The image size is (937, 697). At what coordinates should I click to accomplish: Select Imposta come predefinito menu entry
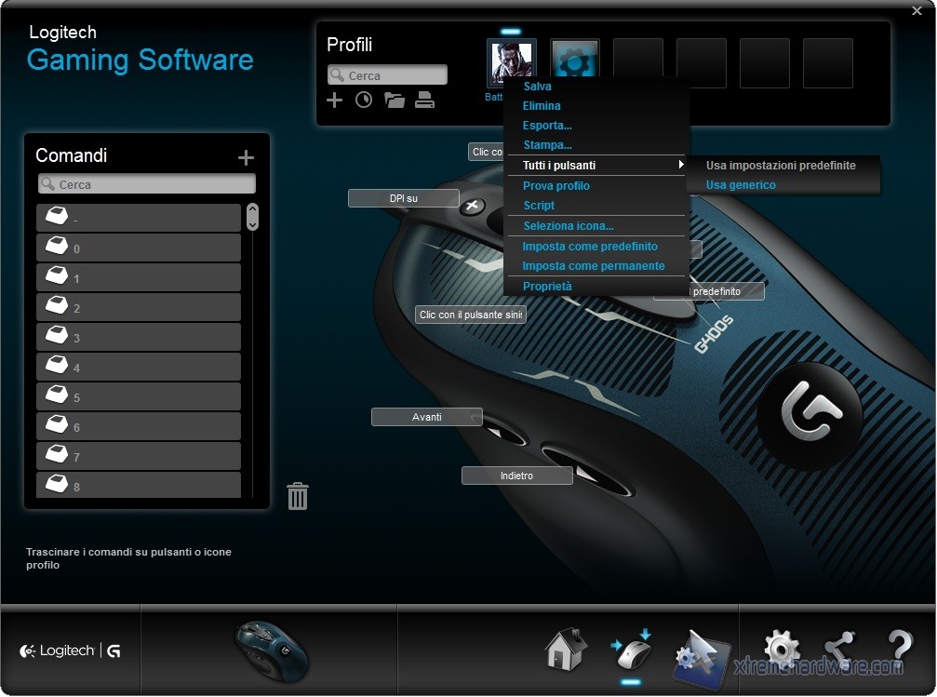pos(590,247)
